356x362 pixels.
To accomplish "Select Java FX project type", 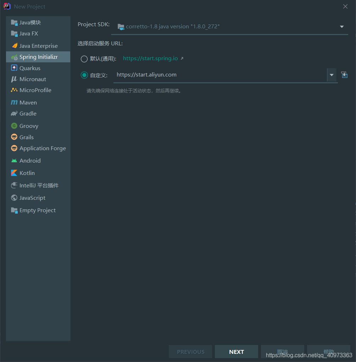I will tap(38, 34).
